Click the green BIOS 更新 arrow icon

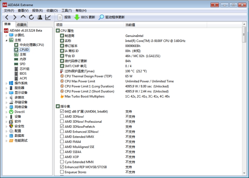click(x=77, y=17)
